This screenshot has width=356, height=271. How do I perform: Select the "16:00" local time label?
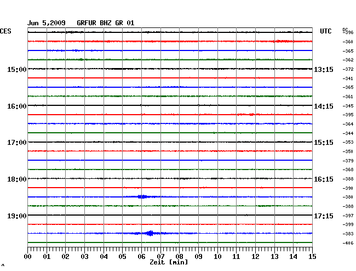[x=17, y=106]
